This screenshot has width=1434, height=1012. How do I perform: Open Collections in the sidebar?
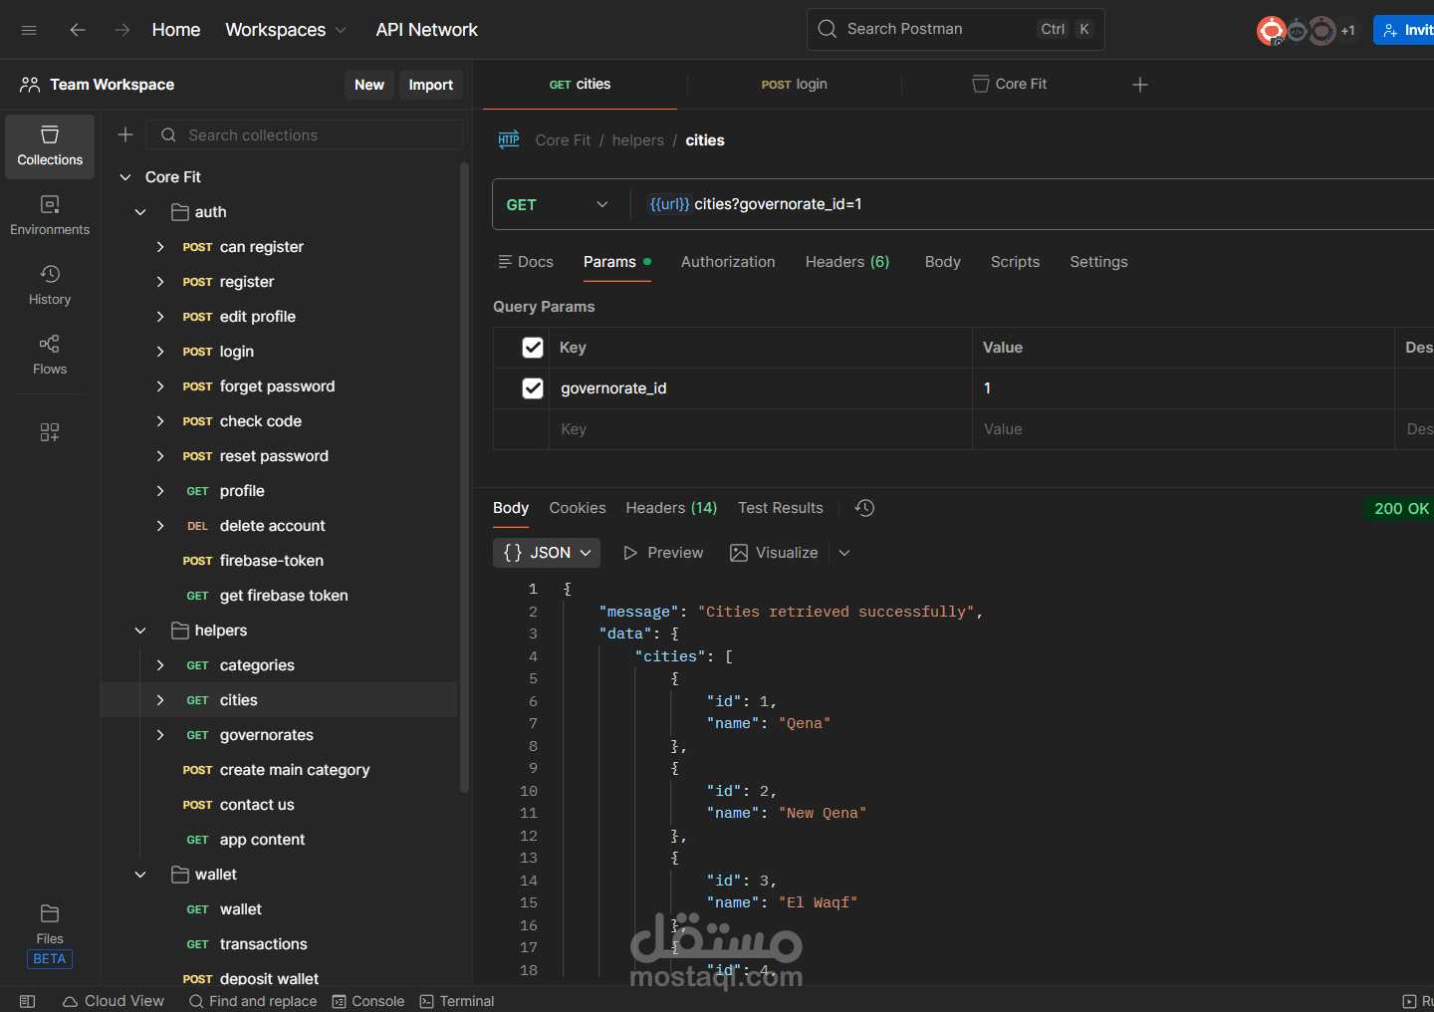[x=50, y=146]
